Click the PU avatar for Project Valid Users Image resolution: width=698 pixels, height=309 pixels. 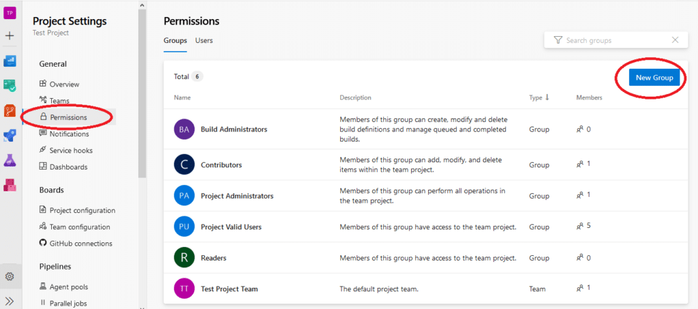tap(184, 227)
